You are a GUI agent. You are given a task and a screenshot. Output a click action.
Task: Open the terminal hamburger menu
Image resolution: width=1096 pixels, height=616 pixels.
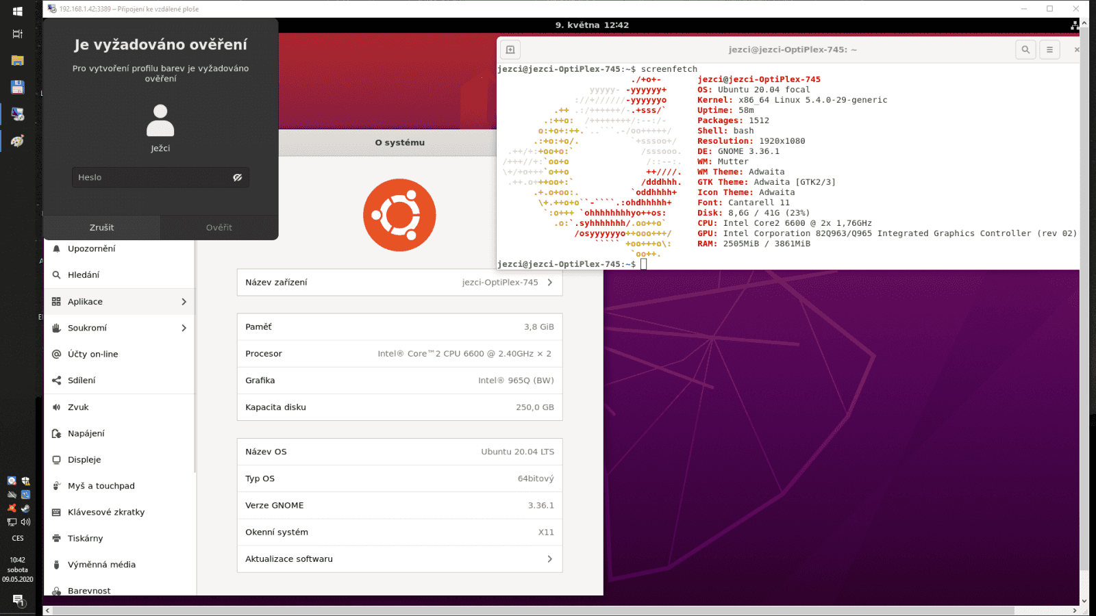(1050, 49)
